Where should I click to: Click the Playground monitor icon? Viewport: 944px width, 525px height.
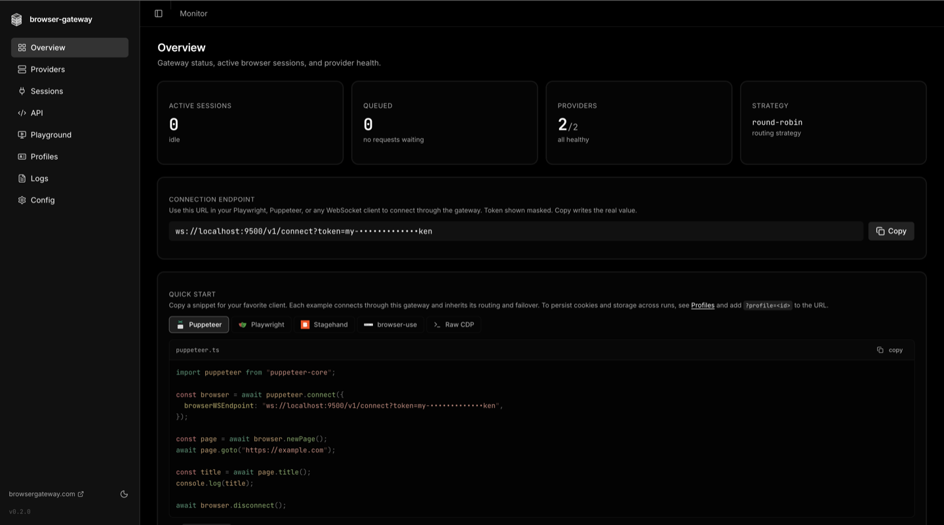[x=22, y=135]
